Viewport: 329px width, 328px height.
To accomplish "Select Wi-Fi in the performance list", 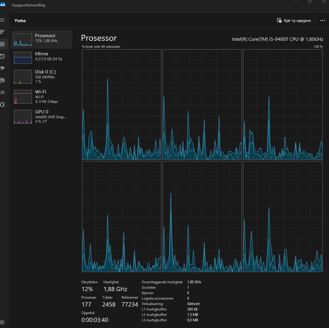I will (x=41, y=97).
